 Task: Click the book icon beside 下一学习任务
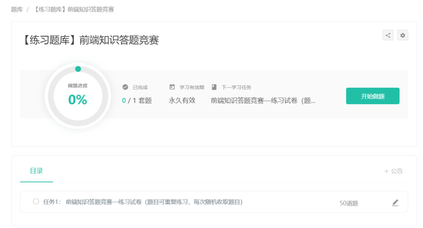tap(214, 87)
